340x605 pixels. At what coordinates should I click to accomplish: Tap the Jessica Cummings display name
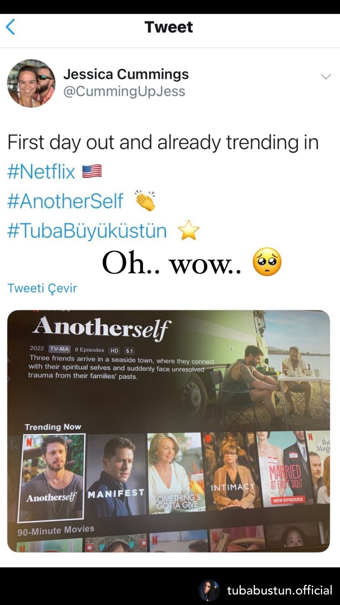(x=126, y=74)
